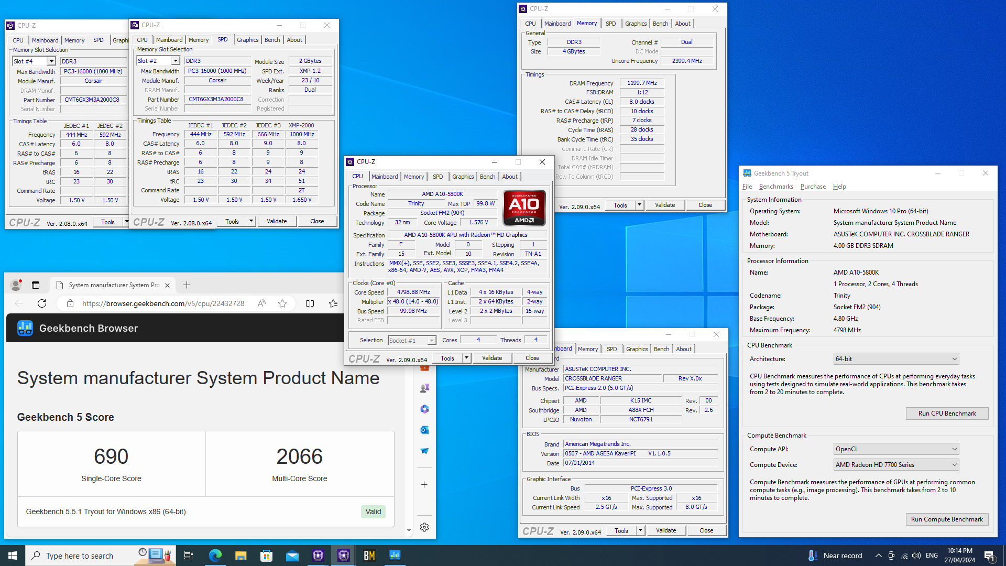The height and width of the screenshot is (566, 1006).
Task: Open Geekbench File menu
Action: (x=747, y=187)
